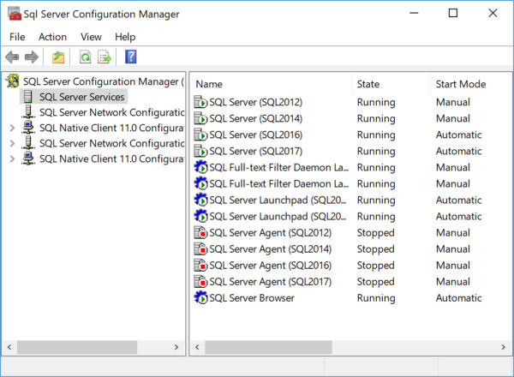Click the SQL Server Agent (SQL2016) stopped icon
The width and height of the screenshot is (514, 377).
[200, 266]
